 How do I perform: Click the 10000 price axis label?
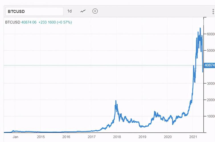tap(210, 116)
